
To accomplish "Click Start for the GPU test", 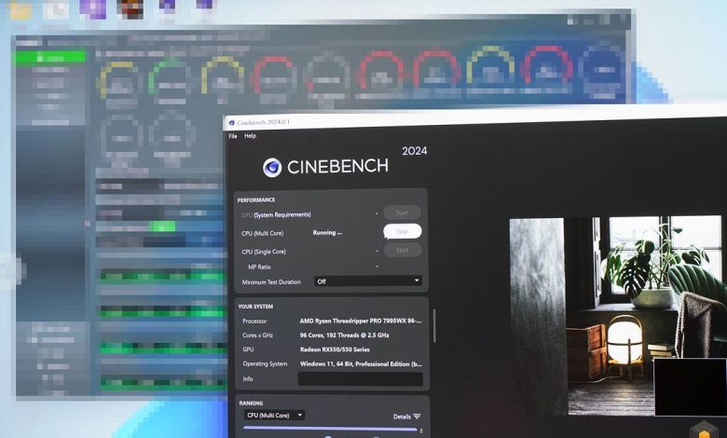I will pos(402,212).
